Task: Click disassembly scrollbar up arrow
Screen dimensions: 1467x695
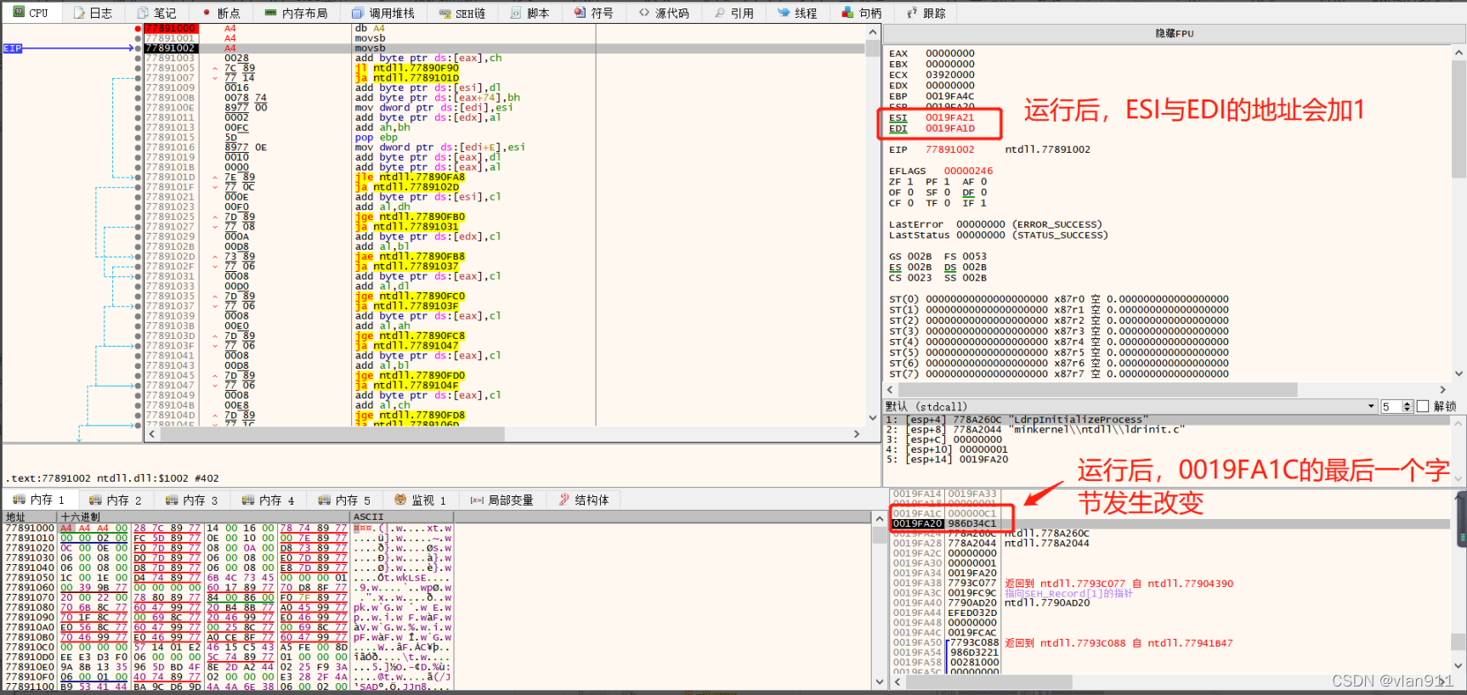Action: 873,32
